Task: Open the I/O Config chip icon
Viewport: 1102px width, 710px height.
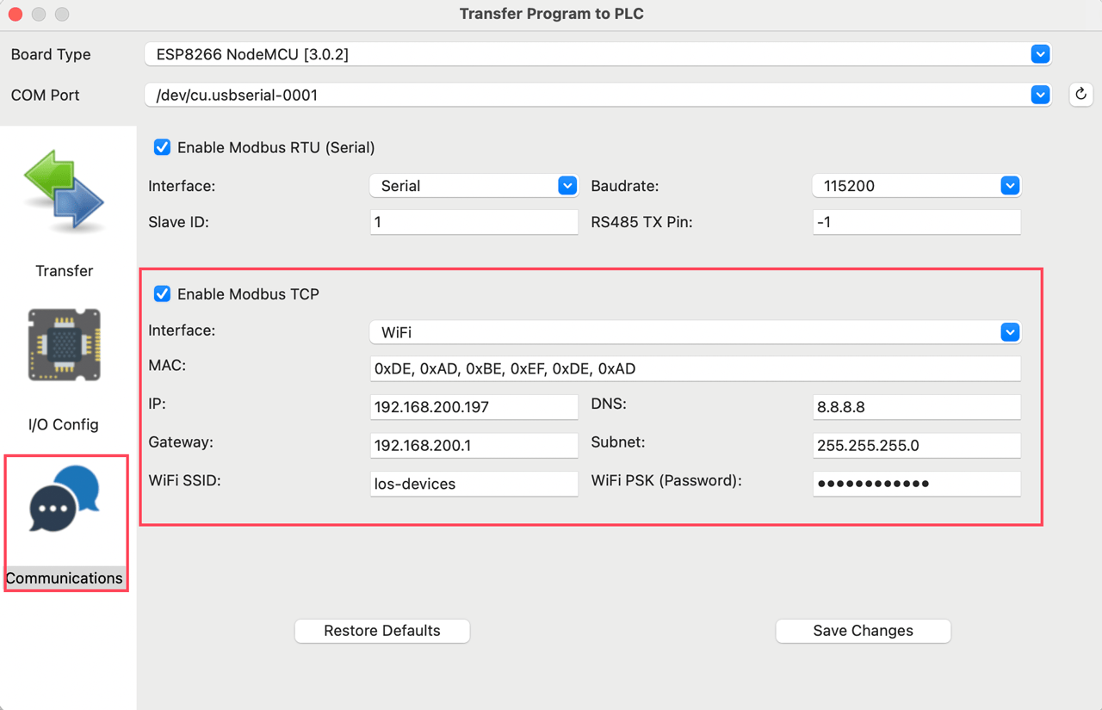Action: (x=65, y=344)
